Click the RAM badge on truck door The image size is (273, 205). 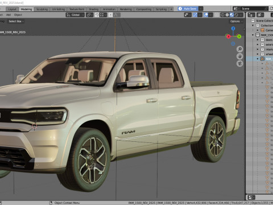coord(129,132)
